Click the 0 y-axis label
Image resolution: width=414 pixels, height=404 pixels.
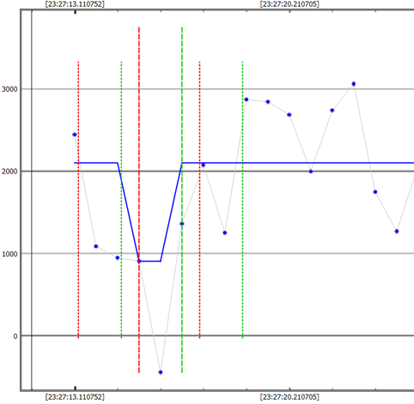pos(15,336)
